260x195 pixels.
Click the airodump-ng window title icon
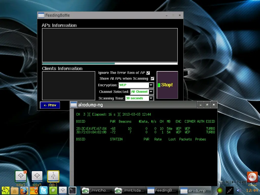(74, 105)
